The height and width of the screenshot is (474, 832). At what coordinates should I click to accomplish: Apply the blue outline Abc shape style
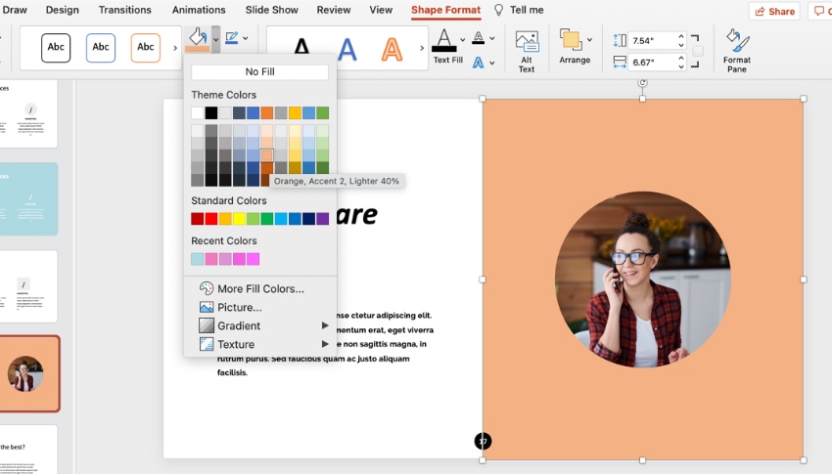[x=101, y=47]
